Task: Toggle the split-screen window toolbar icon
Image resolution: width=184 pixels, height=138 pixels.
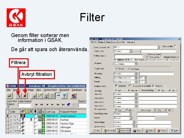Action: (58, 96)
